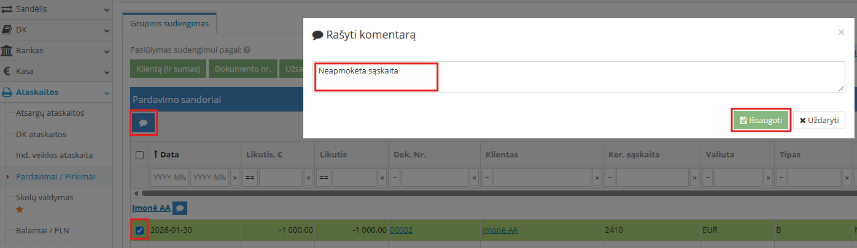Viewport: 857px width, 248px height.
Task: Open Ind. veiklos ataskaita in sidebar
Action: 54,155
